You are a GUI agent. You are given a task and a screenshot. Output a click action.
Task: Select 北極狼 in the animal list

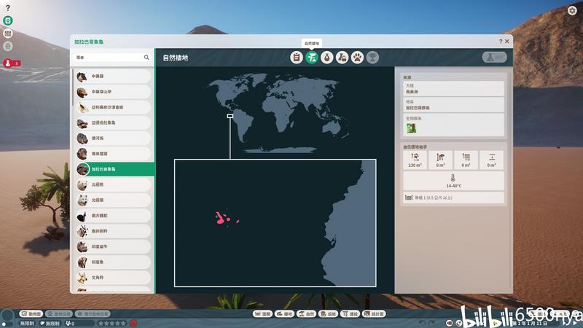point(113,200)
